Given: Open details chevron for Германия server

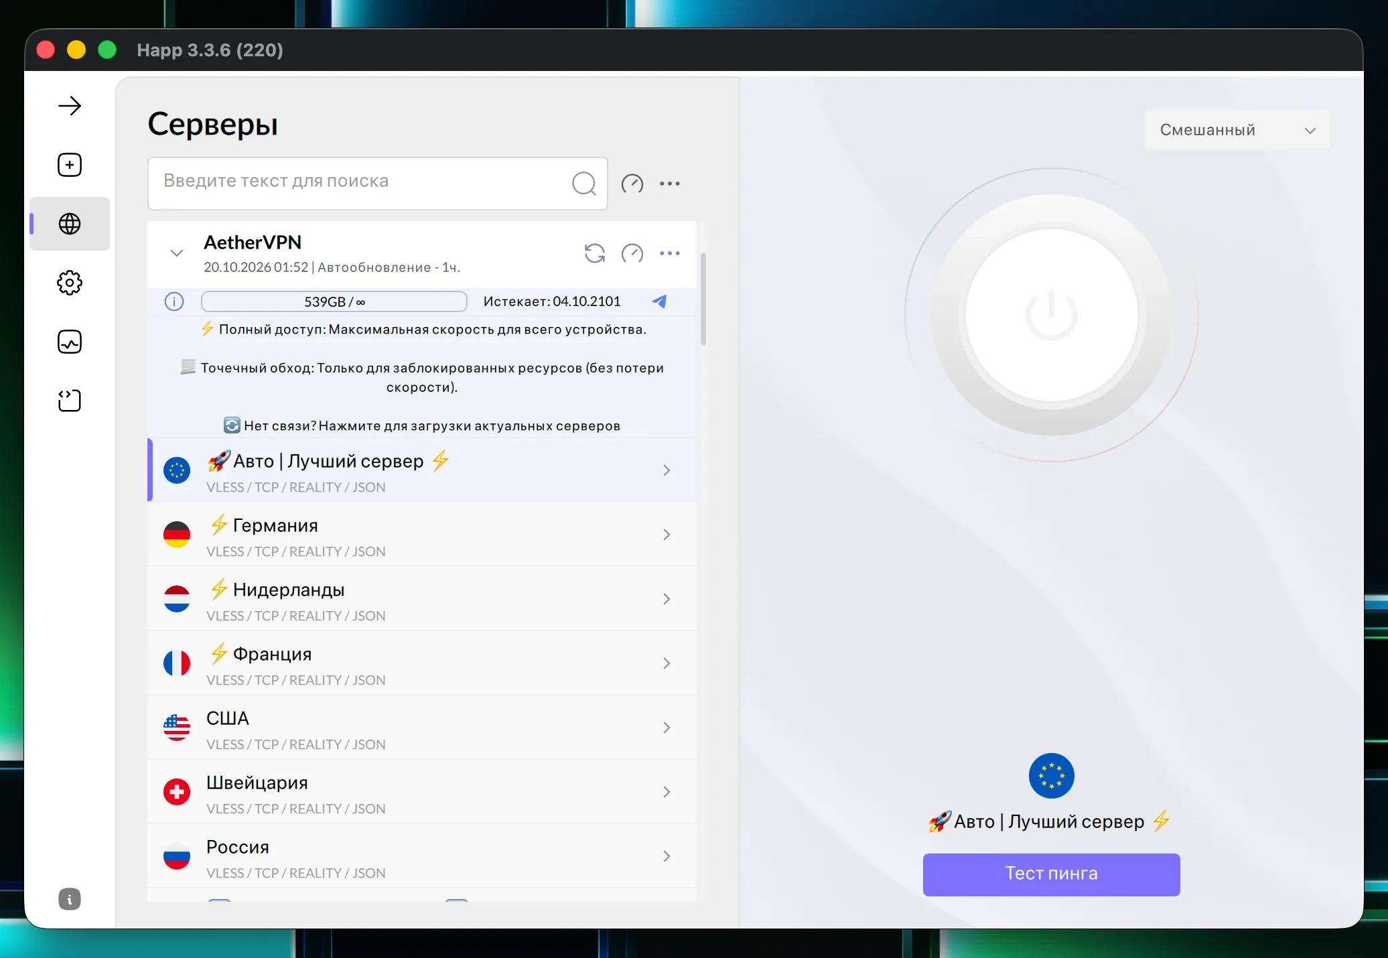Looking at the screenshot, I should pos(667,535).
